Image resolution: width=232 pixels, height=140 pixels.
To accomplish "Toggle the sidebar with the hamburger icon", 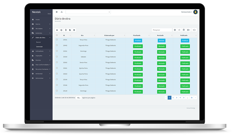I will pyautogui.click(x=57, y=12).
